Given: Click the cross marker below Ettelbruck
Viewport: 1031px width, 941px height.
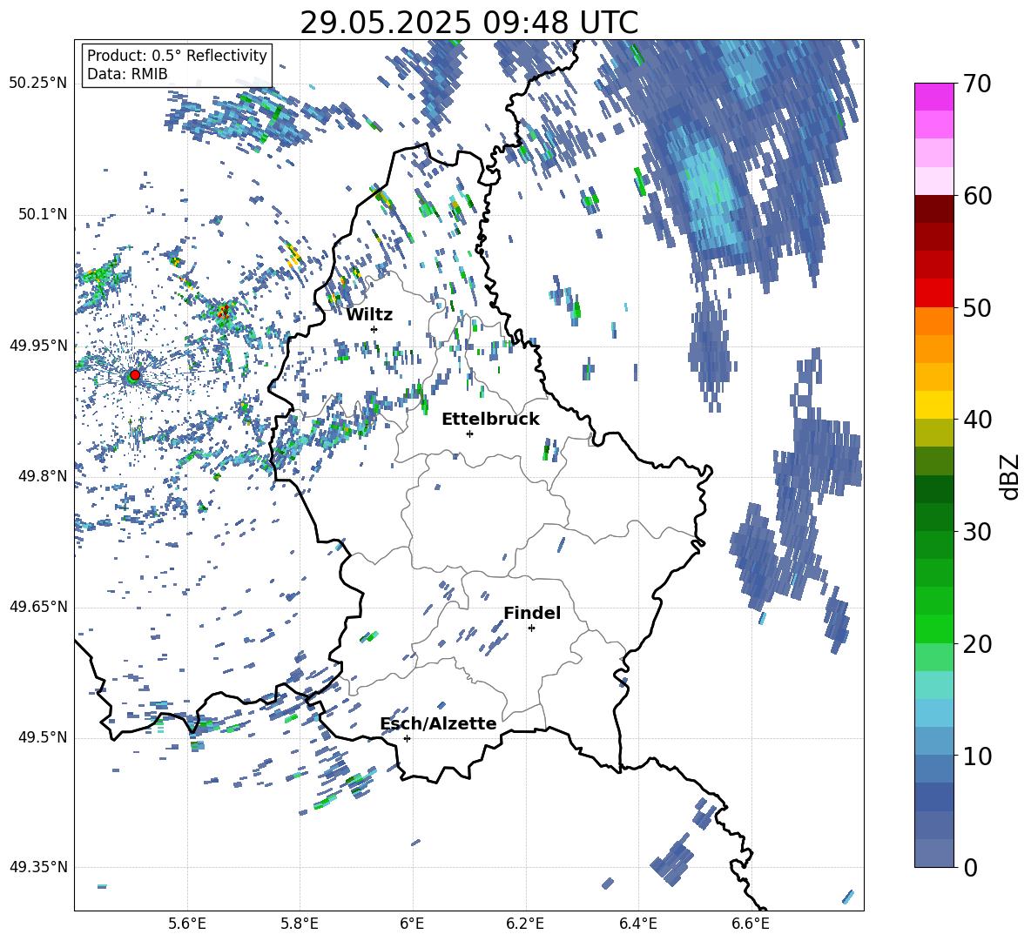Looking at the screenshot, I should point(469,434).
